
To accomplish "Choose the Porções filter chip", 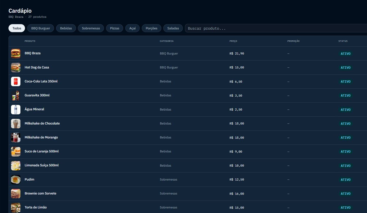I will click(151, 28).
